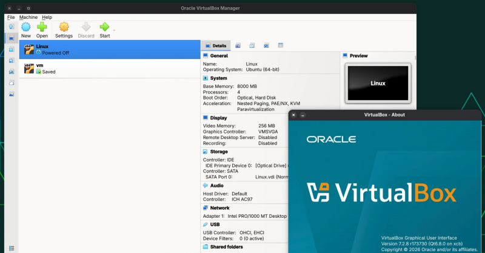Open Settings with the orange gear icon

pyautogui.click(x=64, y=27)
